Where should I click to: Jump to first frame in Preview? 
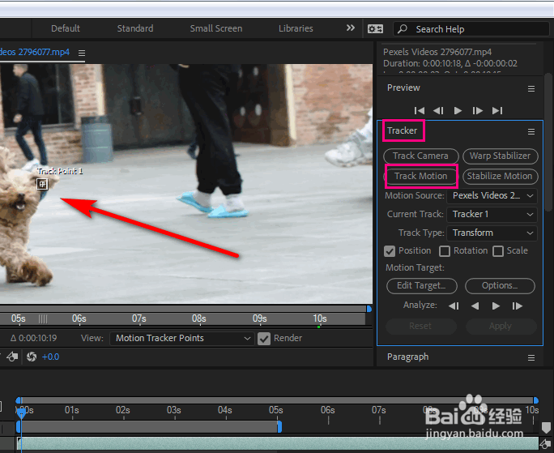click(420, 111)
